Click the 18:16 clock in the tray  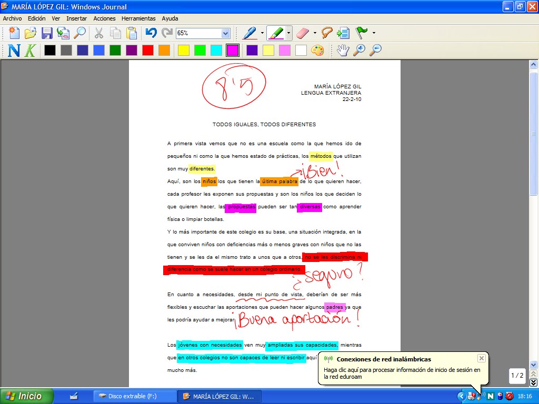click(x=525, y=397)
